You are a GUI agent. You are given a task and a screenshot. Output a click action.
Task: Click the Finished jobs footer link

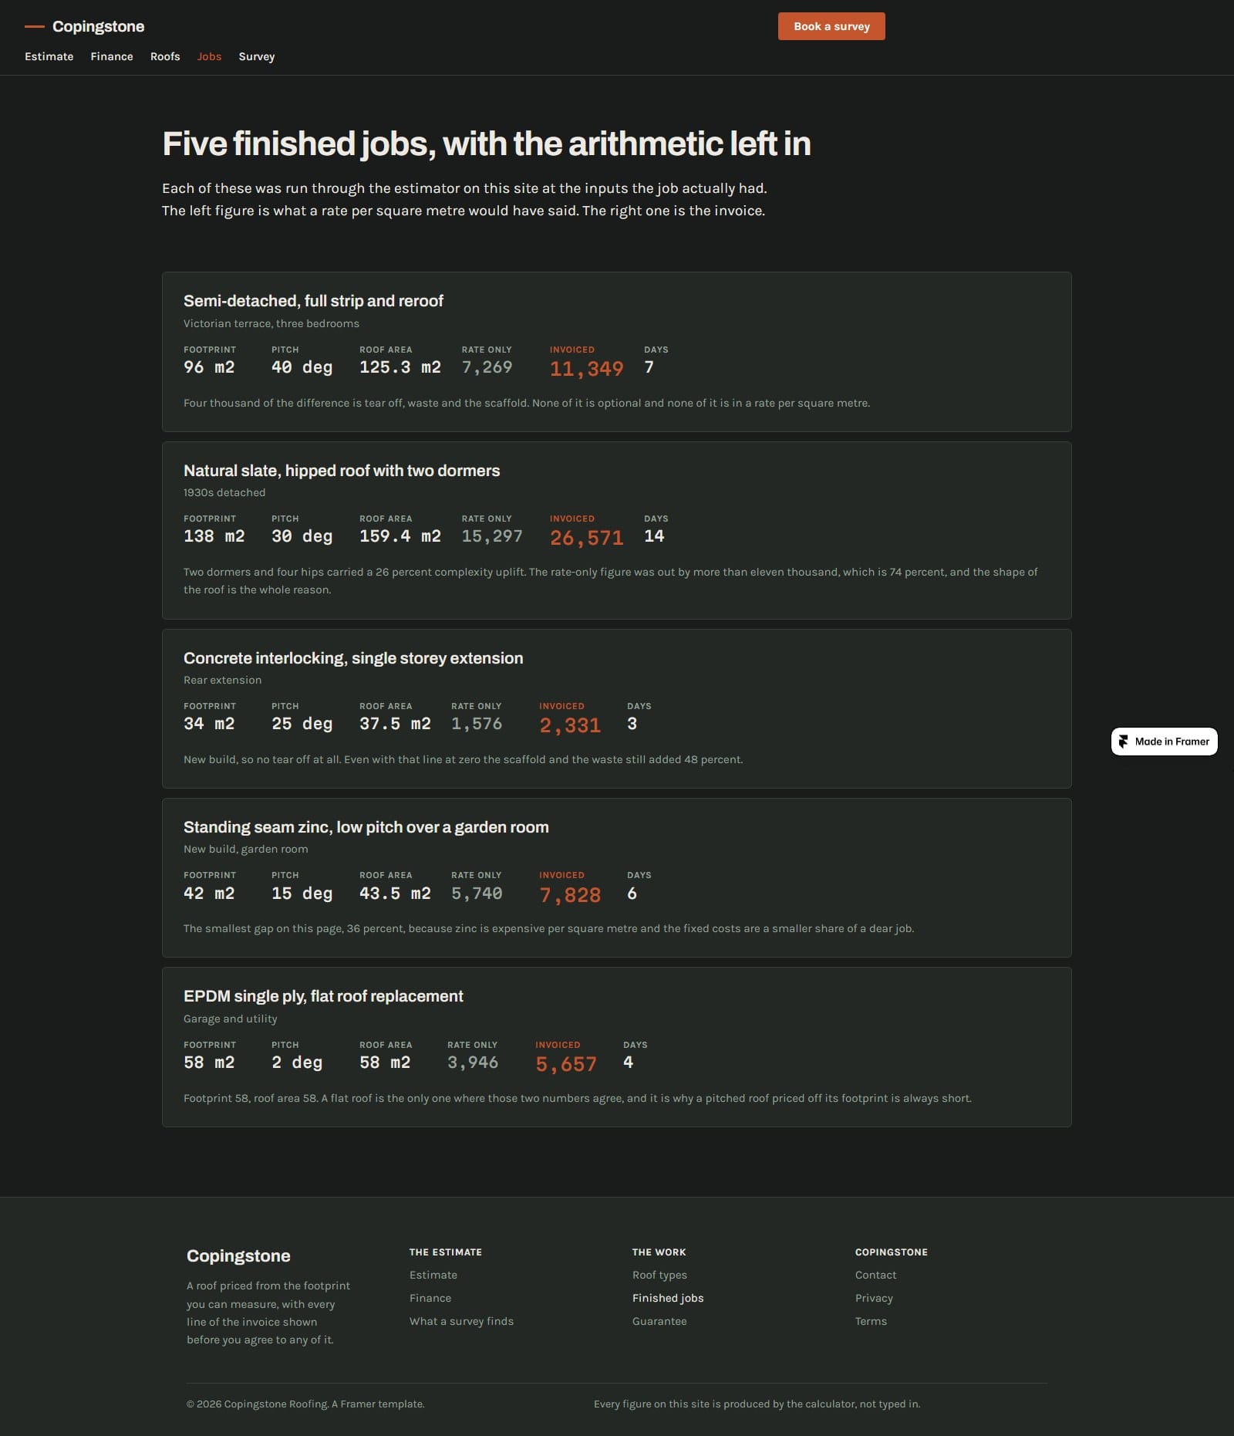(668, 1298)
